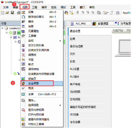Click the 交叉引用列表 icon entry
The image size is (131, 128).
coord(42,45)
